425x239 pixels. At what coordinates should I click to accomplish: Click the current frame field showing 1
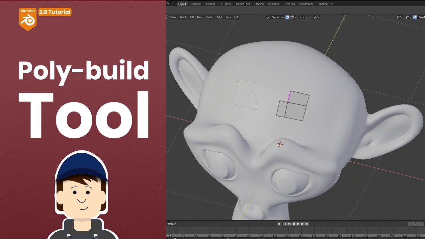pos(416,224)
